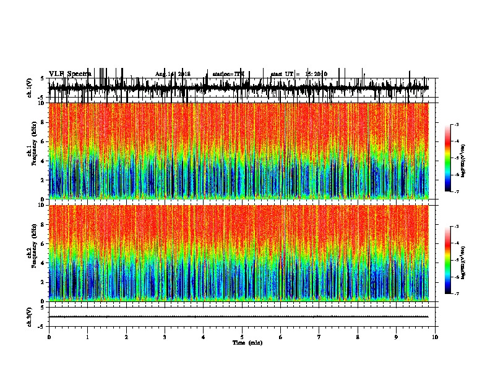The width and height of the screenshot is (490, 378).
Task: Click the ch.2 frequency tick label "2"
Action: (43, 282)
